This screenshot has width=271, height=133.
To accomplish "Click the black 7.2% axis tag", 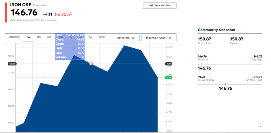I will [169, 64].
